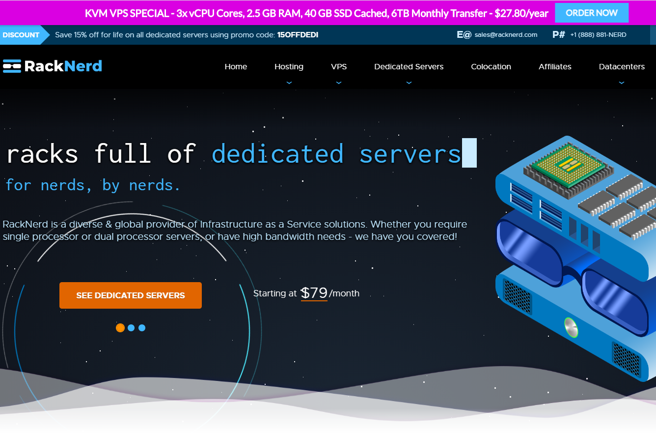
Task: Open the Colocation page
Action: (x=491, y=67)
